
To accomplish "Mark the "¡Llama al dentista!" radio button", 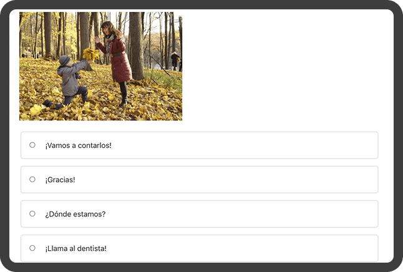I will (32, 248).
